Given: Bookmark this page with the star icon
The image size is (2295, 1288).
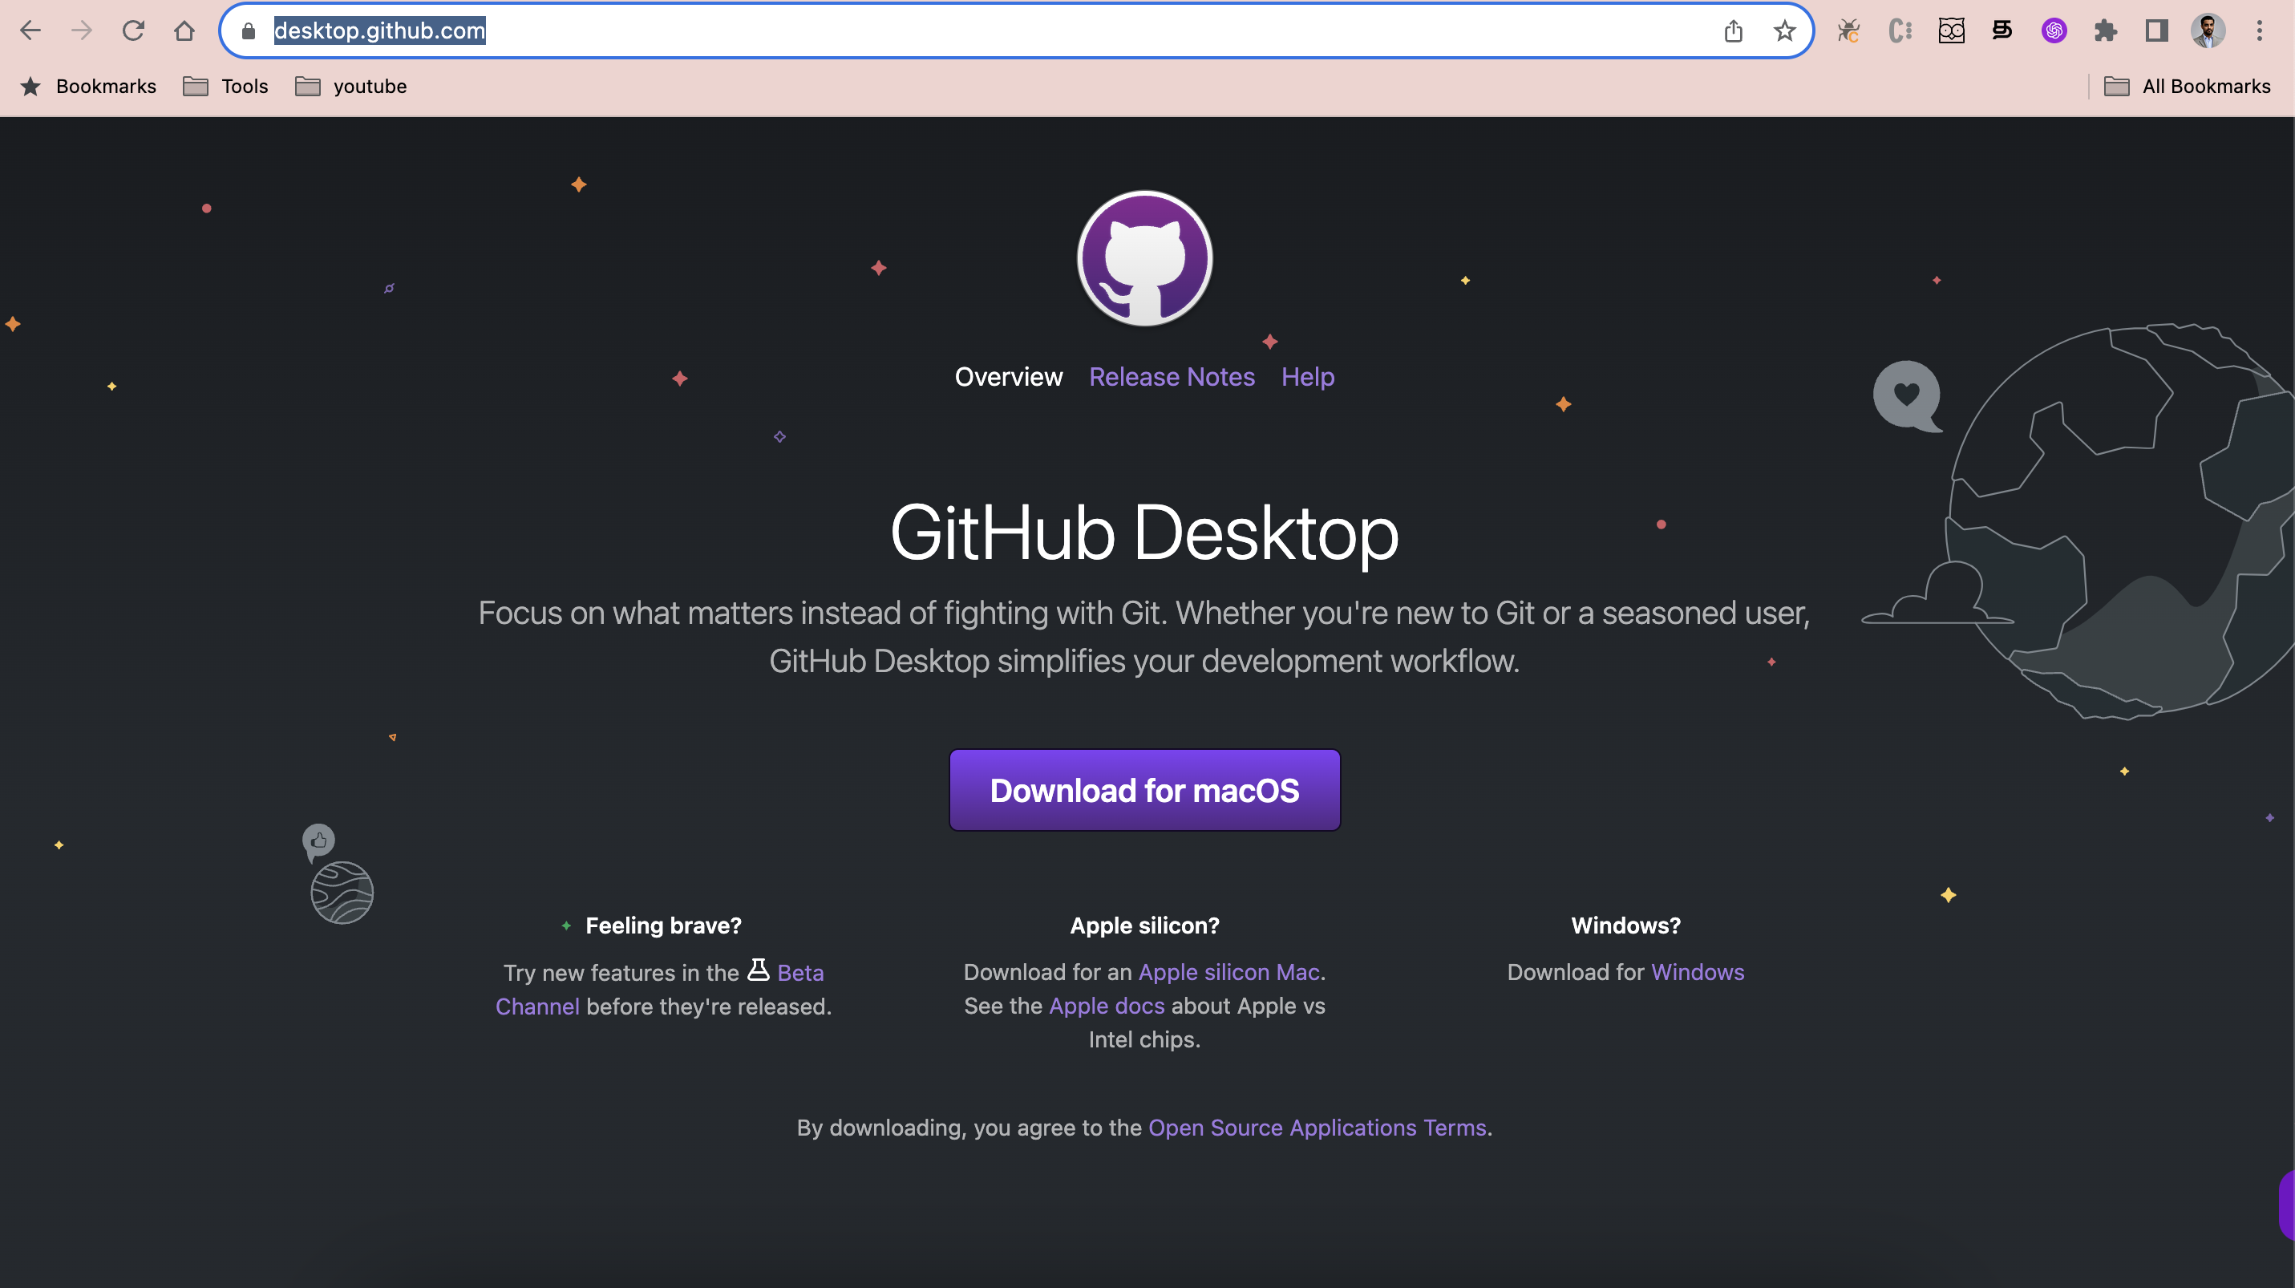Looking at the screenshot, I should pyautogui.click(x=1784, y=31).
